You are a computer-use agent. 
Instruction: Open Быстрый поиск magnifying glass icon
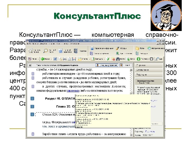(x=46, y=51)
